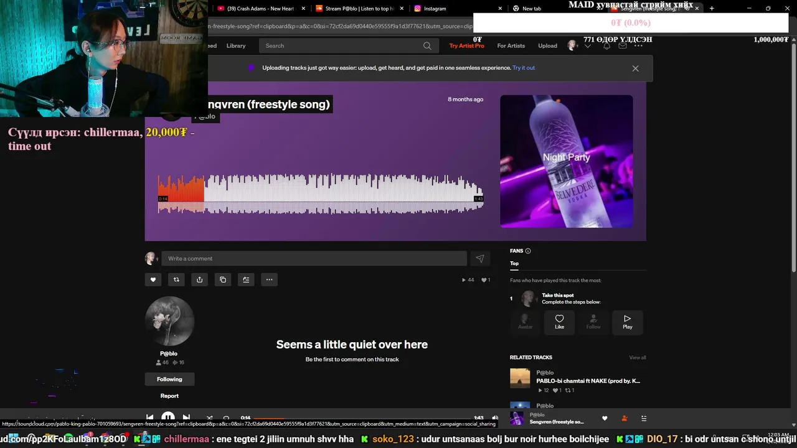Seek on the bottom player progress bar

pos(362,418)
